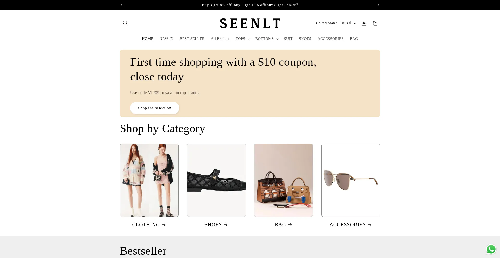Open All Product menu item

click(220, 39)
